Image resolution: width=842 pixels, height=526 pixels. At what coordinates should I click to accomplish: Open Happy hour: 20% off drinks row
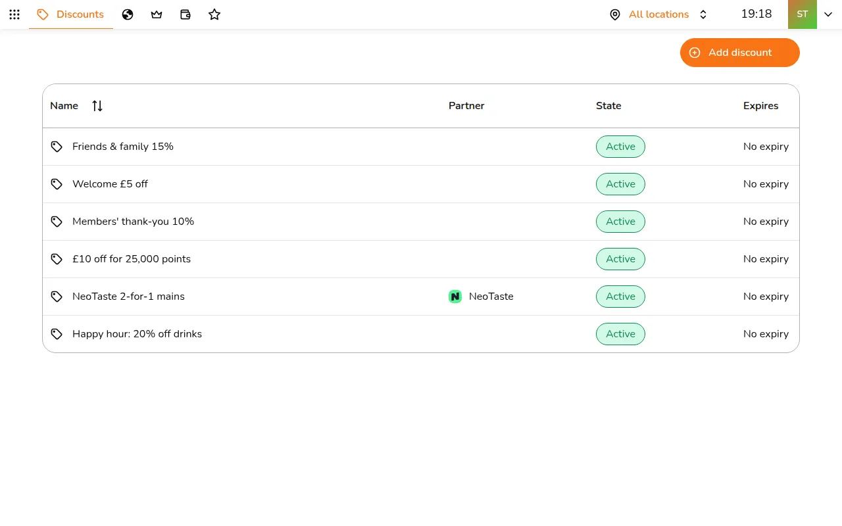(421, 334)
